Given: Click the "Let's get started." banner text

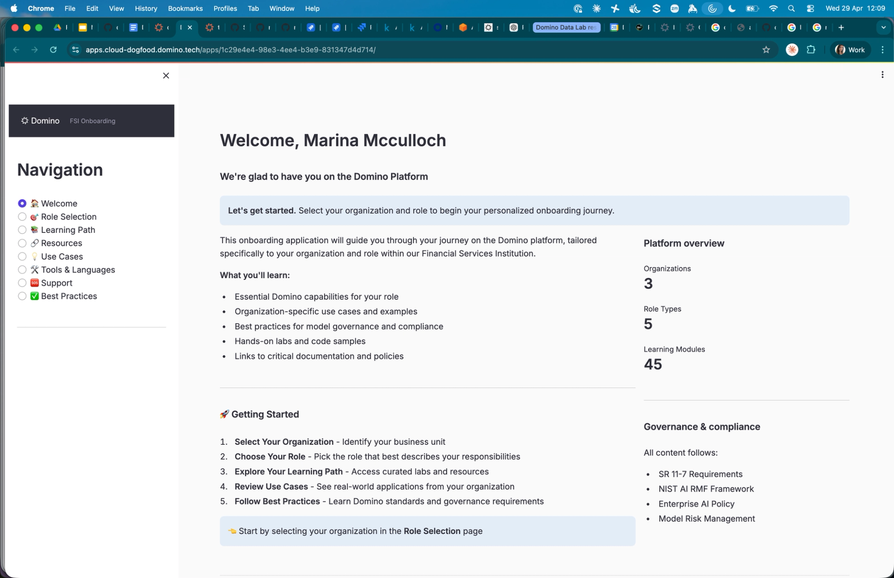Looking at the screenshot, I should pos(262,211).
